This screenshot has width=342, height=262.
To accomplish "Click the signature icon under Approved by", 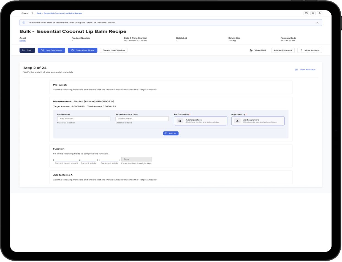I will pyautogui.click(x=237, y=121).
